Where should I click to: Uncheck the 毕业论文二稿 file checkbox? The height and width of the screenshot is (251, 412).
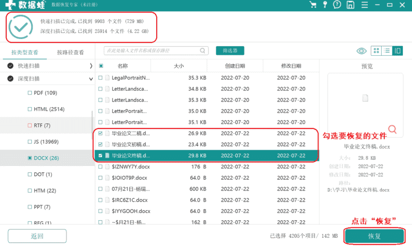click(x=101, y=133)
